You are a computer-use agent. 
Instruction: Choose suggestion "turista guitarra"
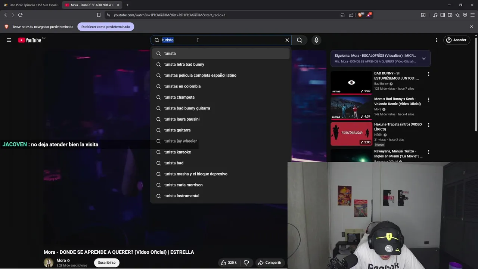point(221,130)
